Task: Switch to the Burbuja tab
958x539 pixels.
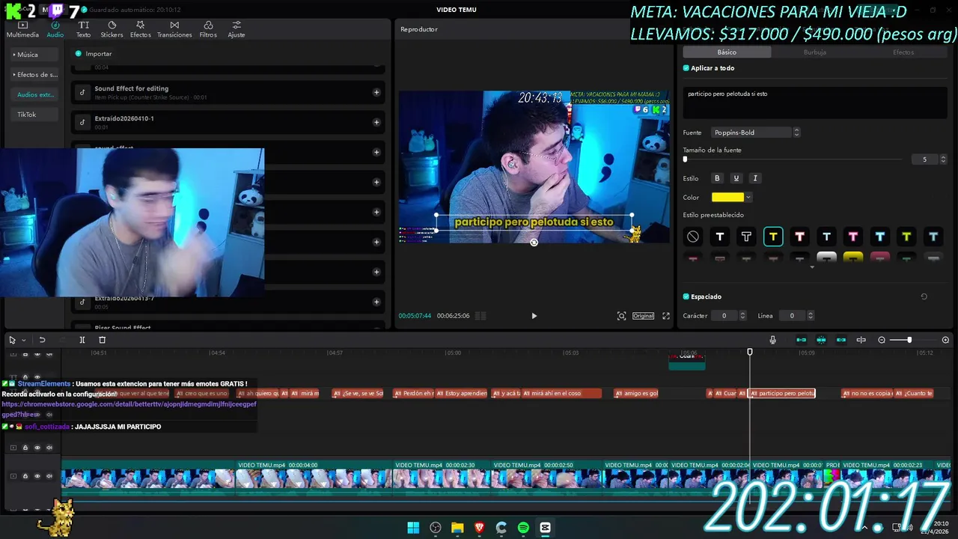Action: coord(815,52)
